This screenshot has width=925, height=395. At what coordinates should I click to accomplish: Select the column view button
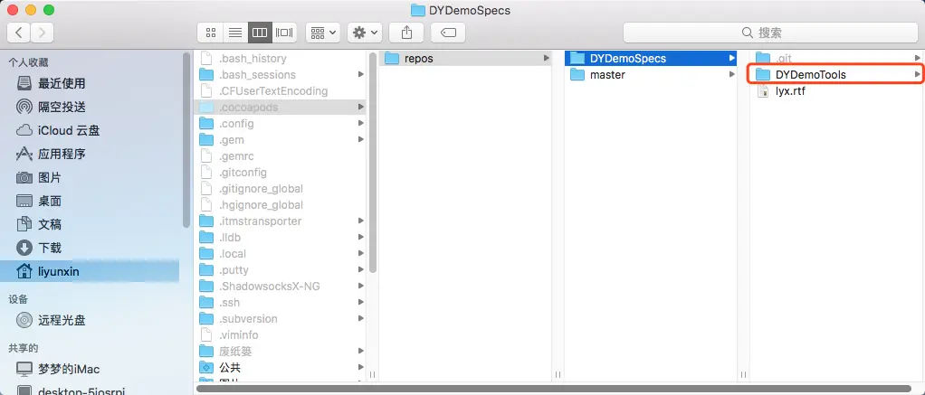(260, 33)
